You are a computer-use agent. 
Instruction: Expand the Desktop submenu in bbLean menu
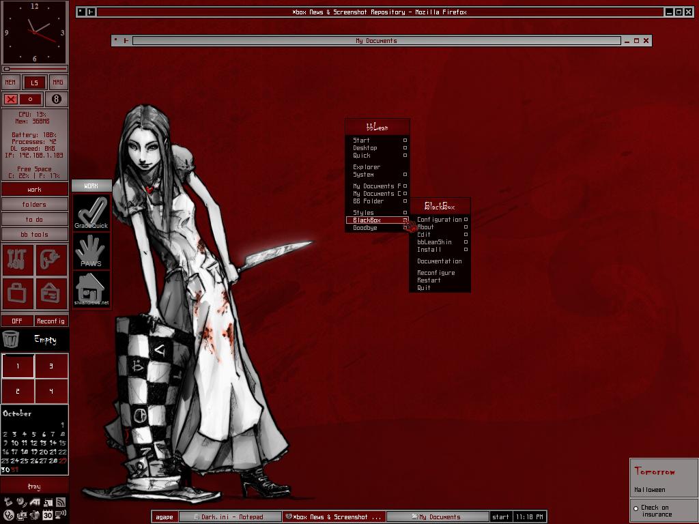377,148
